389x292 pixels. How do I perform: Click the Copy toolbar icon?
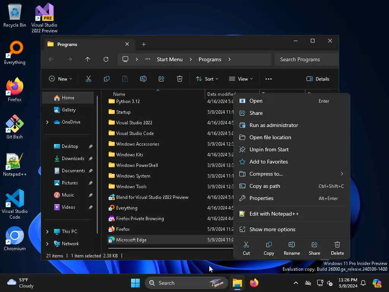107,79
